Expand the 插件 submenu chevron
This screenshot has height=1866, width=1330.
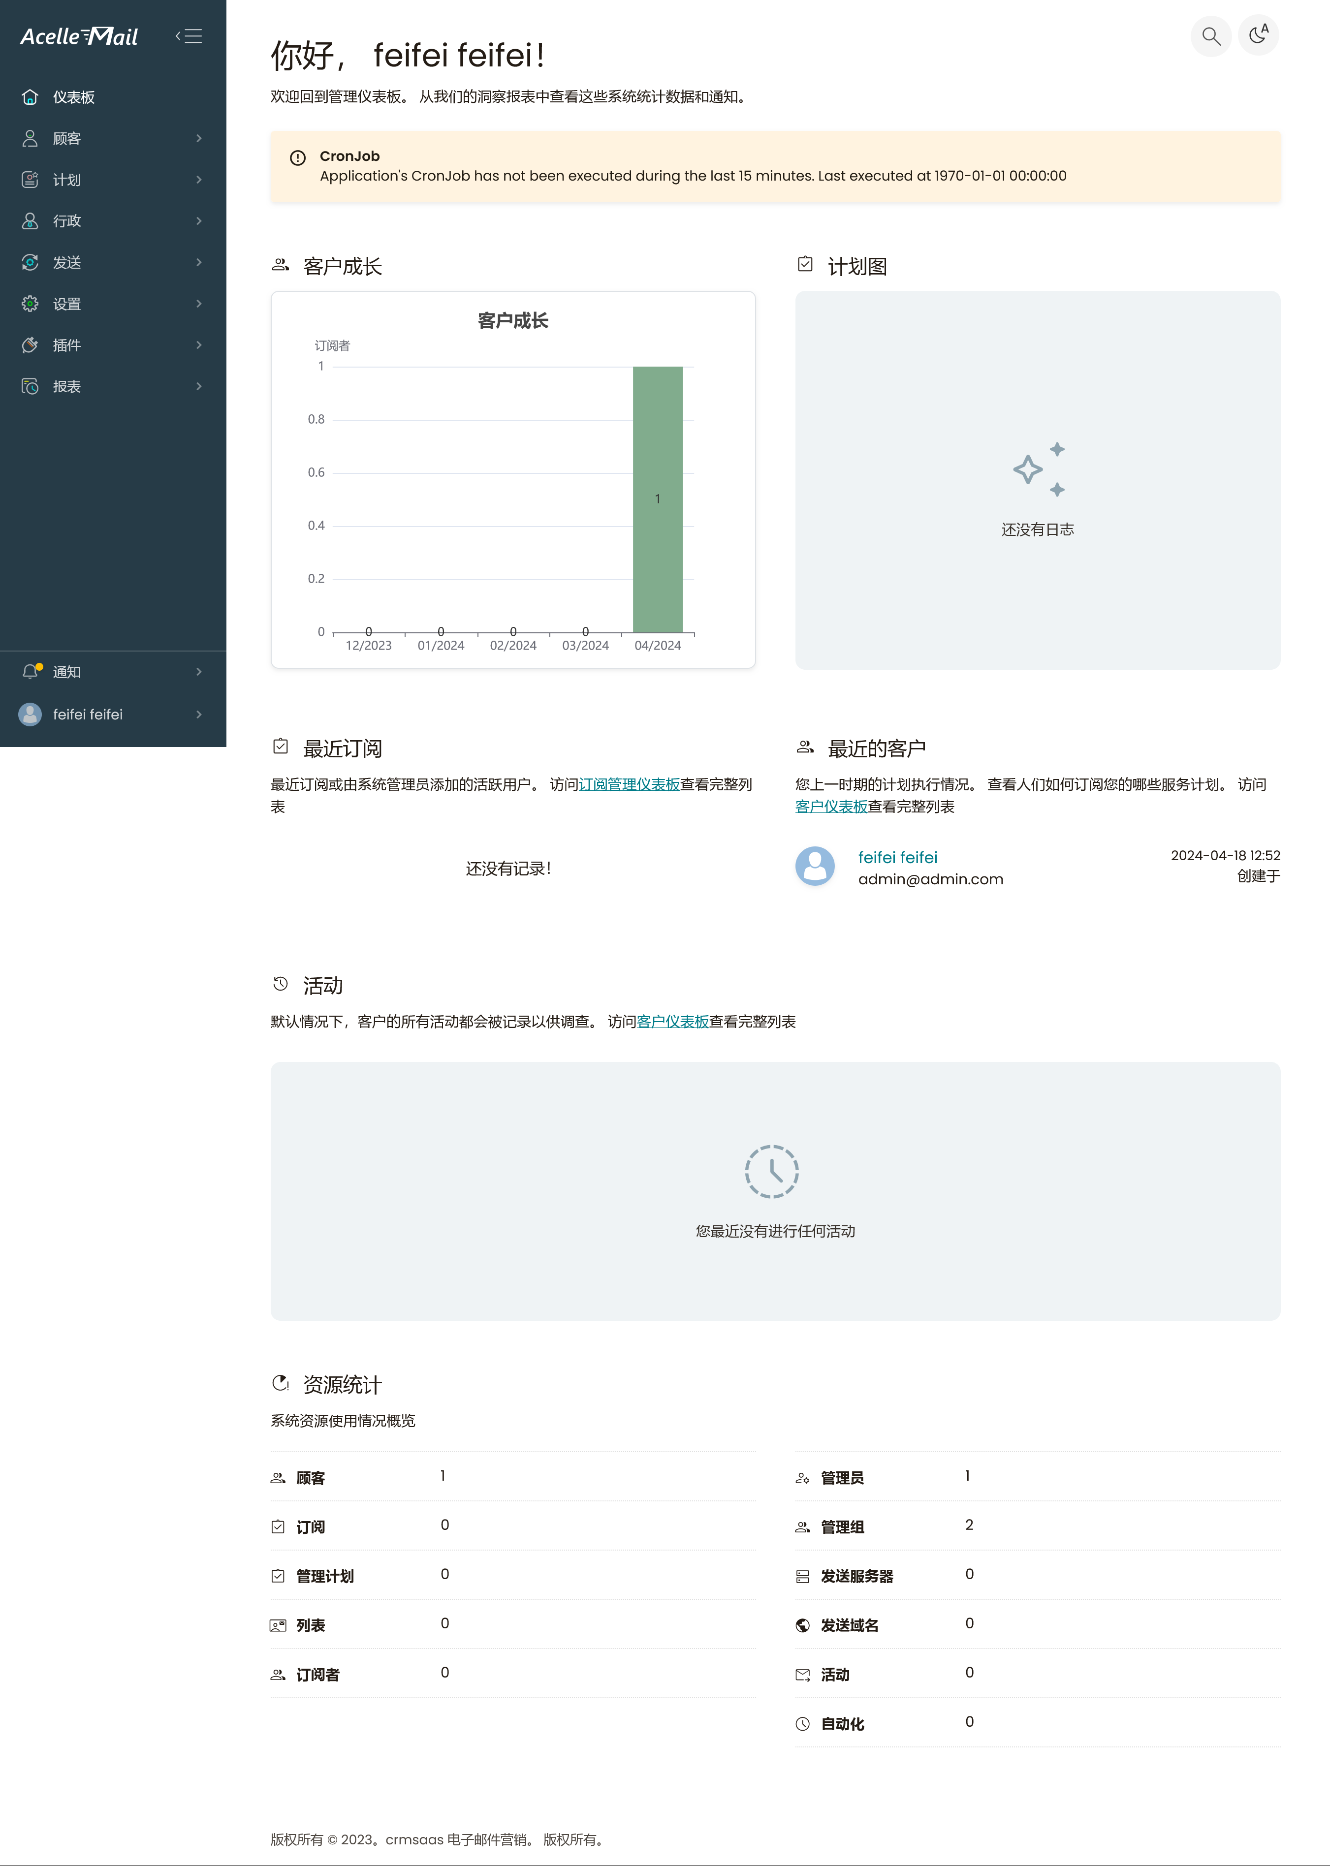point(199,345)
